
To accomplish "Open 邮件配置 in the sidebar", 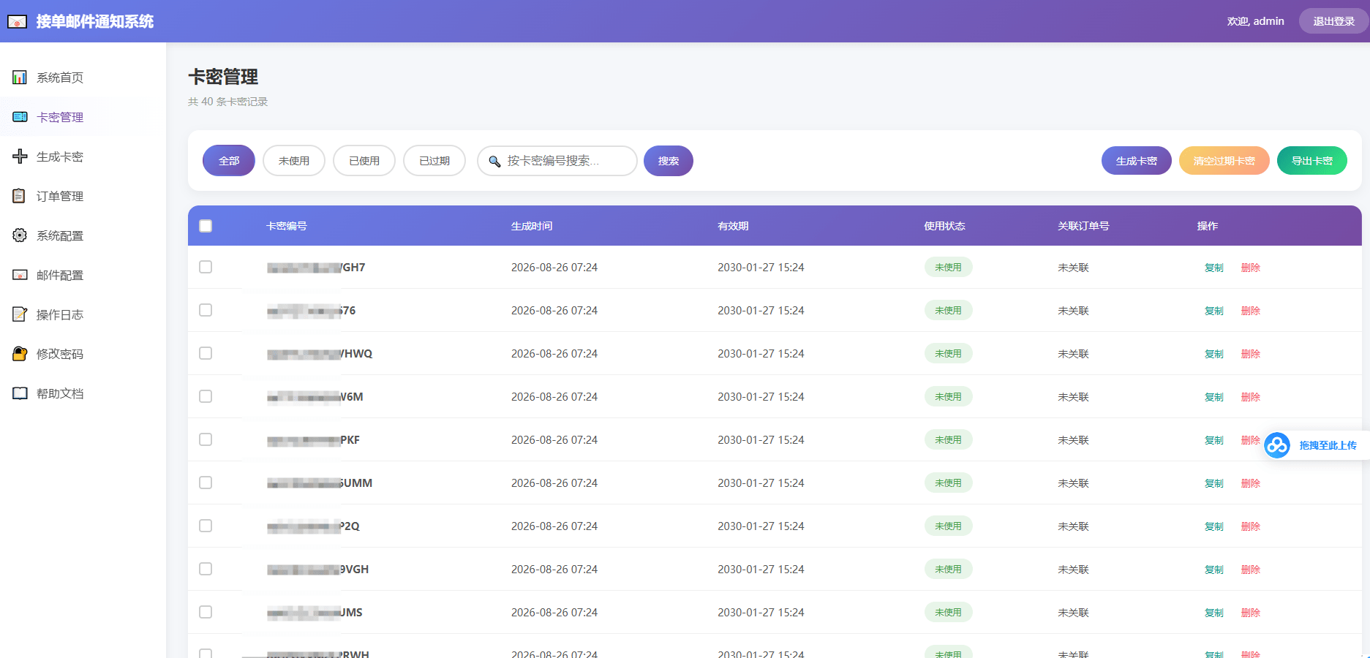I will pyautogui.click(x=83, y=275).
